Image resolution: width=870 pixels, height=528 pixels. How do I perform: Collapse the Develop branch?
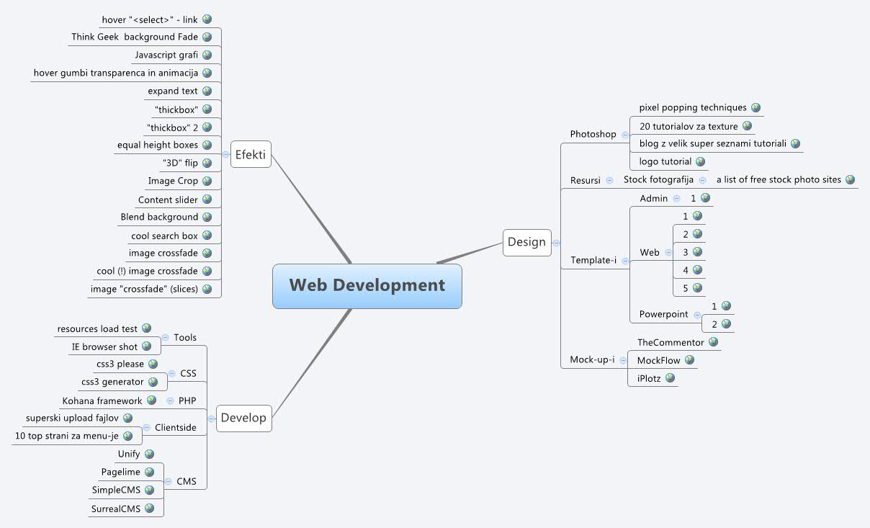211,418
